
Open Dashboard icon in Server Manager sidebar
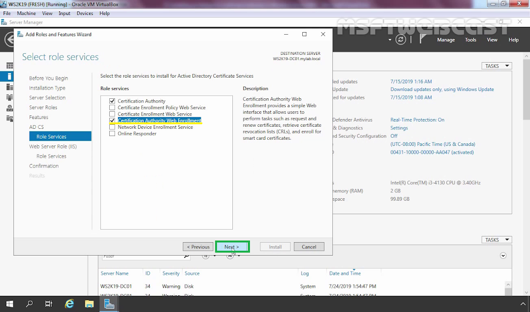10,66
